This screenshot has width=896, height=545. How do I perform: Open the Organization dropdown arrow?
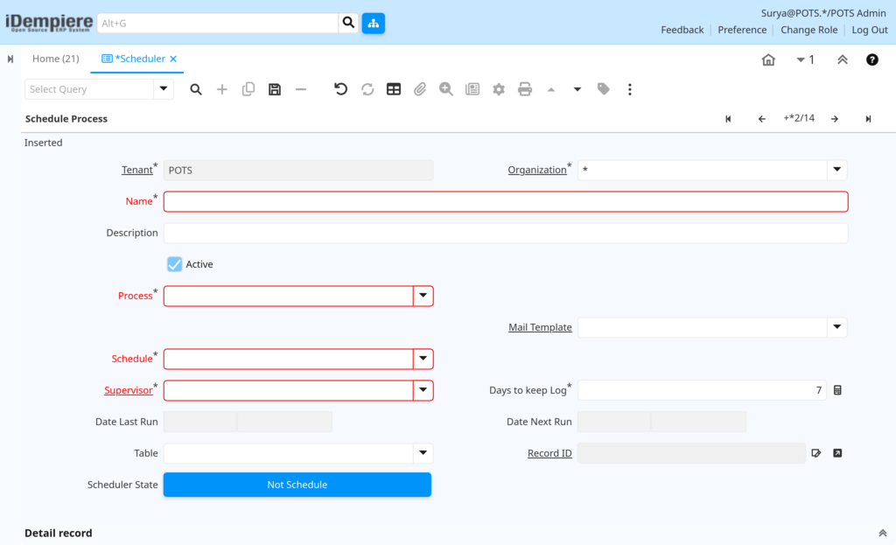[837, 170]
